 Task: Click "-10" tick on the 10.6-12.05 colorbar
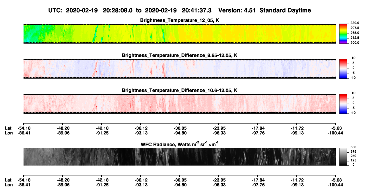pos(353,113)
